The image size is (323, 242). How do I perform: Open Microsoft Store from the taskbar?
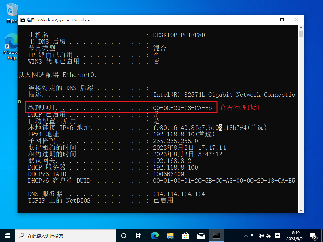185,236
